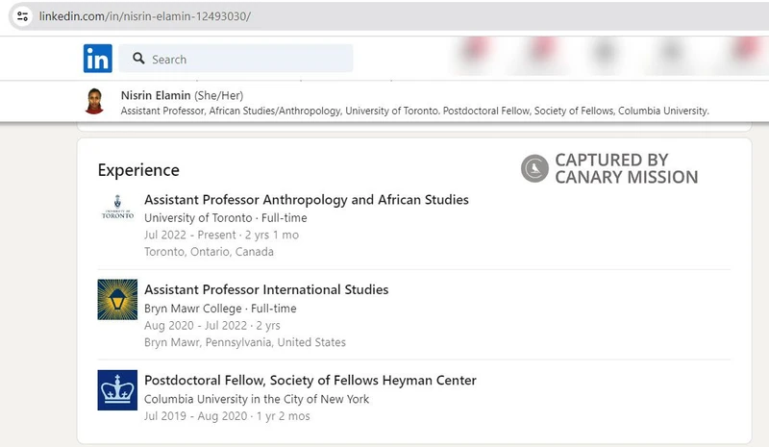Open the Bryn Mawr College lantern logo
The height and width of the screenshot is (447, 769).
pyautogui.click(x=117, y=299)
